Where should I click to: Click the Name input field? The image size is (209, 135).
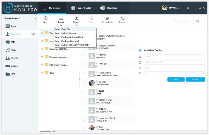coord(174,57)
